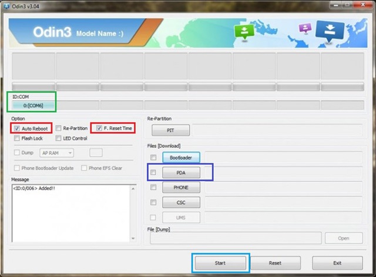Click the Odin3 title bar app icon

[6, 6]
